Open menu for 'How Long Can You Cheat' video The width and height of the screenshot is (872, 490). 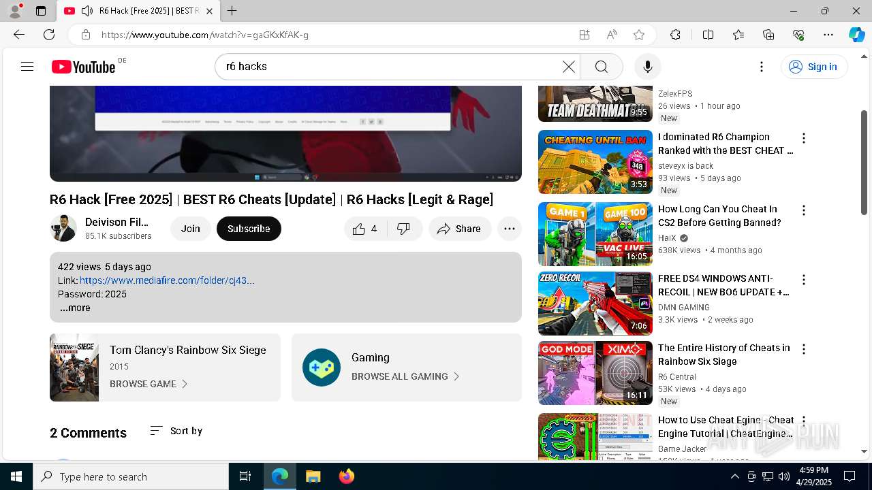804,210
